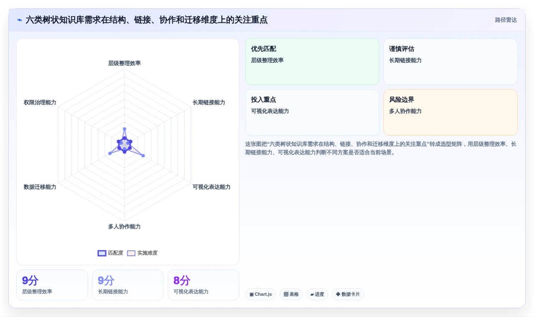
Task: Open the 谨慎评估 card
Action: click(451, 62)
